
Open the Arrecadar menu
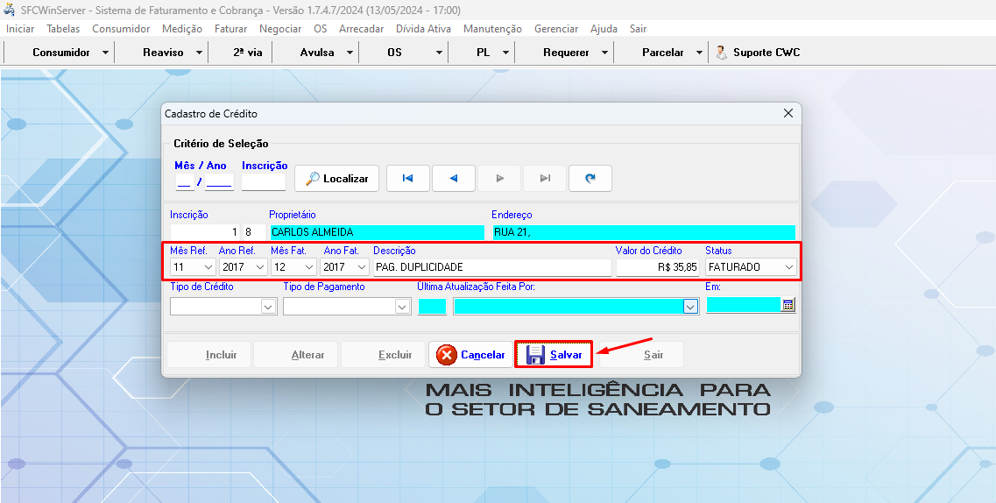pyautogui.click(x=362, y=29)
